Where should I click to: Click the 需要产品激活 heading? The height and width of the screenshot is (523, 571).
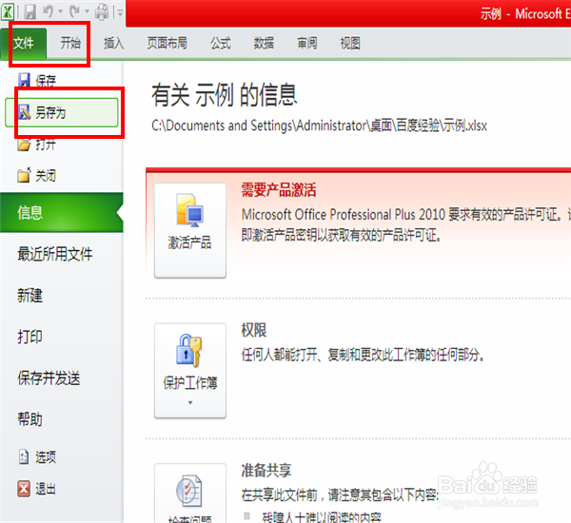tap(279, 190)
